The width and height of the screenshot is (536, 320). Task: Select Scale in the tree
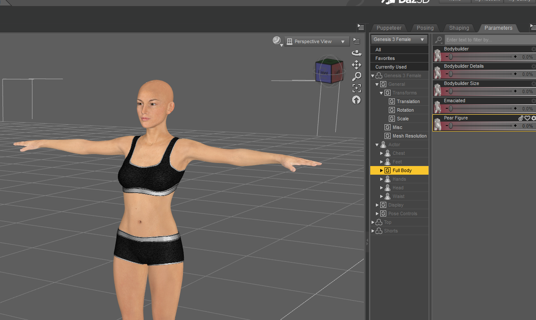click(x=403, y=119)
